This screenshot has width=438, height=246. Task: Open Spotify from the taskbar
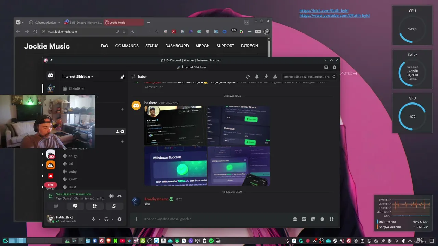pyautogui.click(x=211, y=241)
